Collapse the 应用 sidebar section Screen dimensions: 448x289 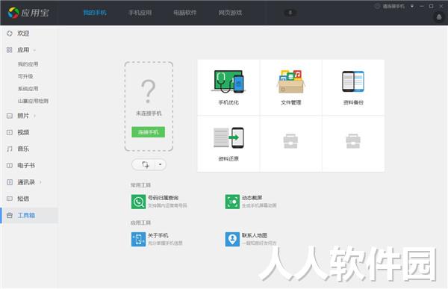[34, 50]
